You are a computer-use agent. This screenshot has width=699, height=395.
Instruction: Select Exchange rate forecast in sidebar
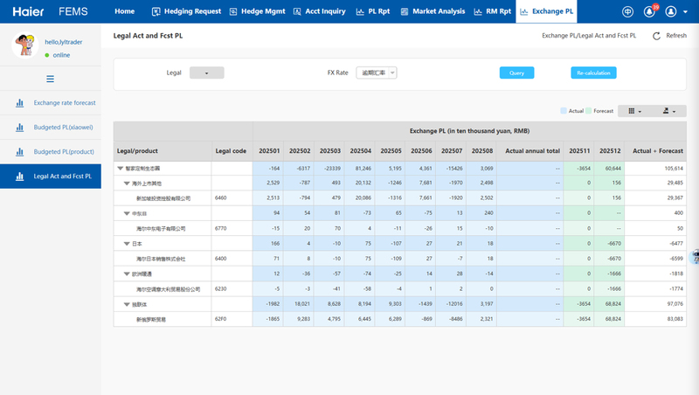(x=64, y=102)
